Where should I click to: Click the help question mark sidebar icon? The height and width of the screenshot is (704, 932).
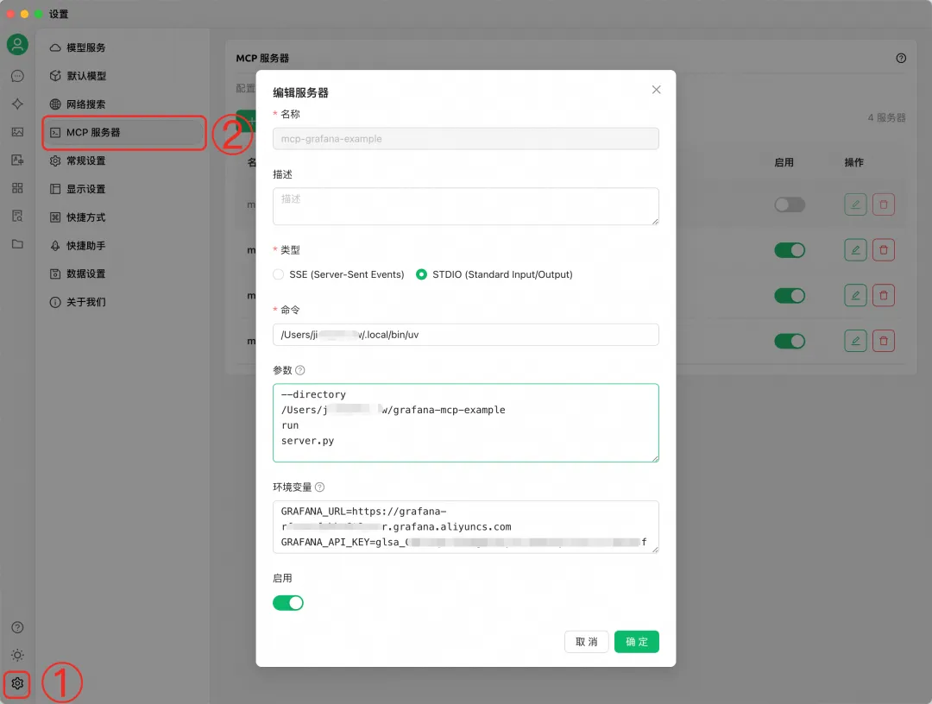[17, 627]
